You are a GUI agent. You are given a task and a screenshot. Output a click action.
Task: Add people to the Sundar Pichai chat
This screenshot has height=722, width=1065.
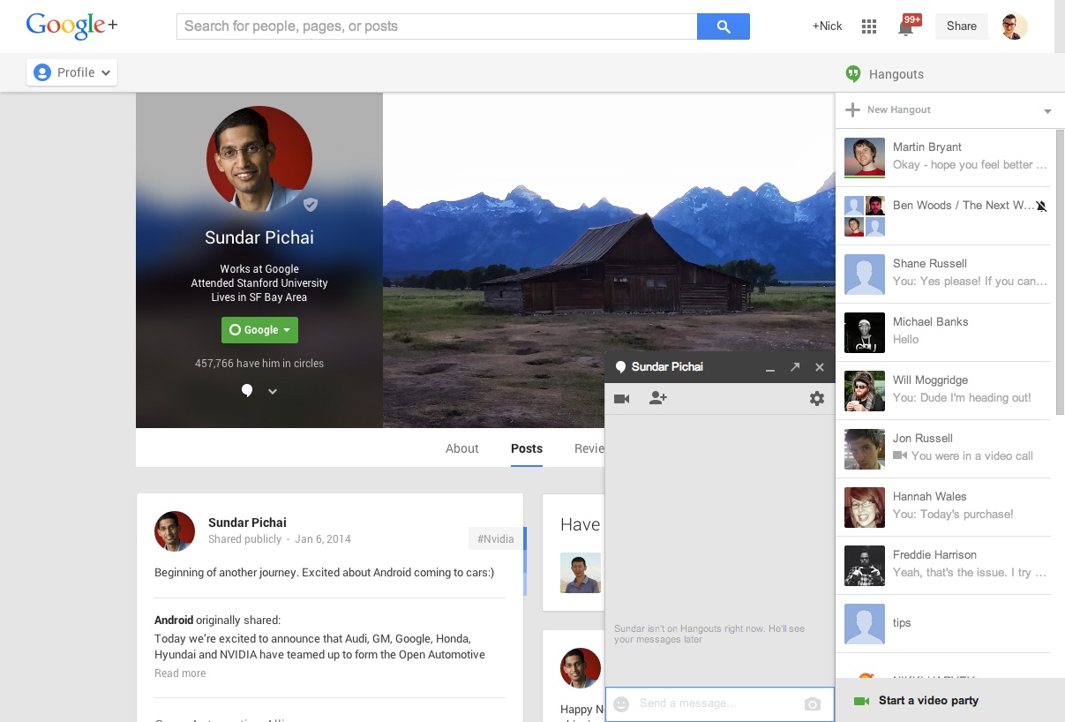tap(657, 398)
